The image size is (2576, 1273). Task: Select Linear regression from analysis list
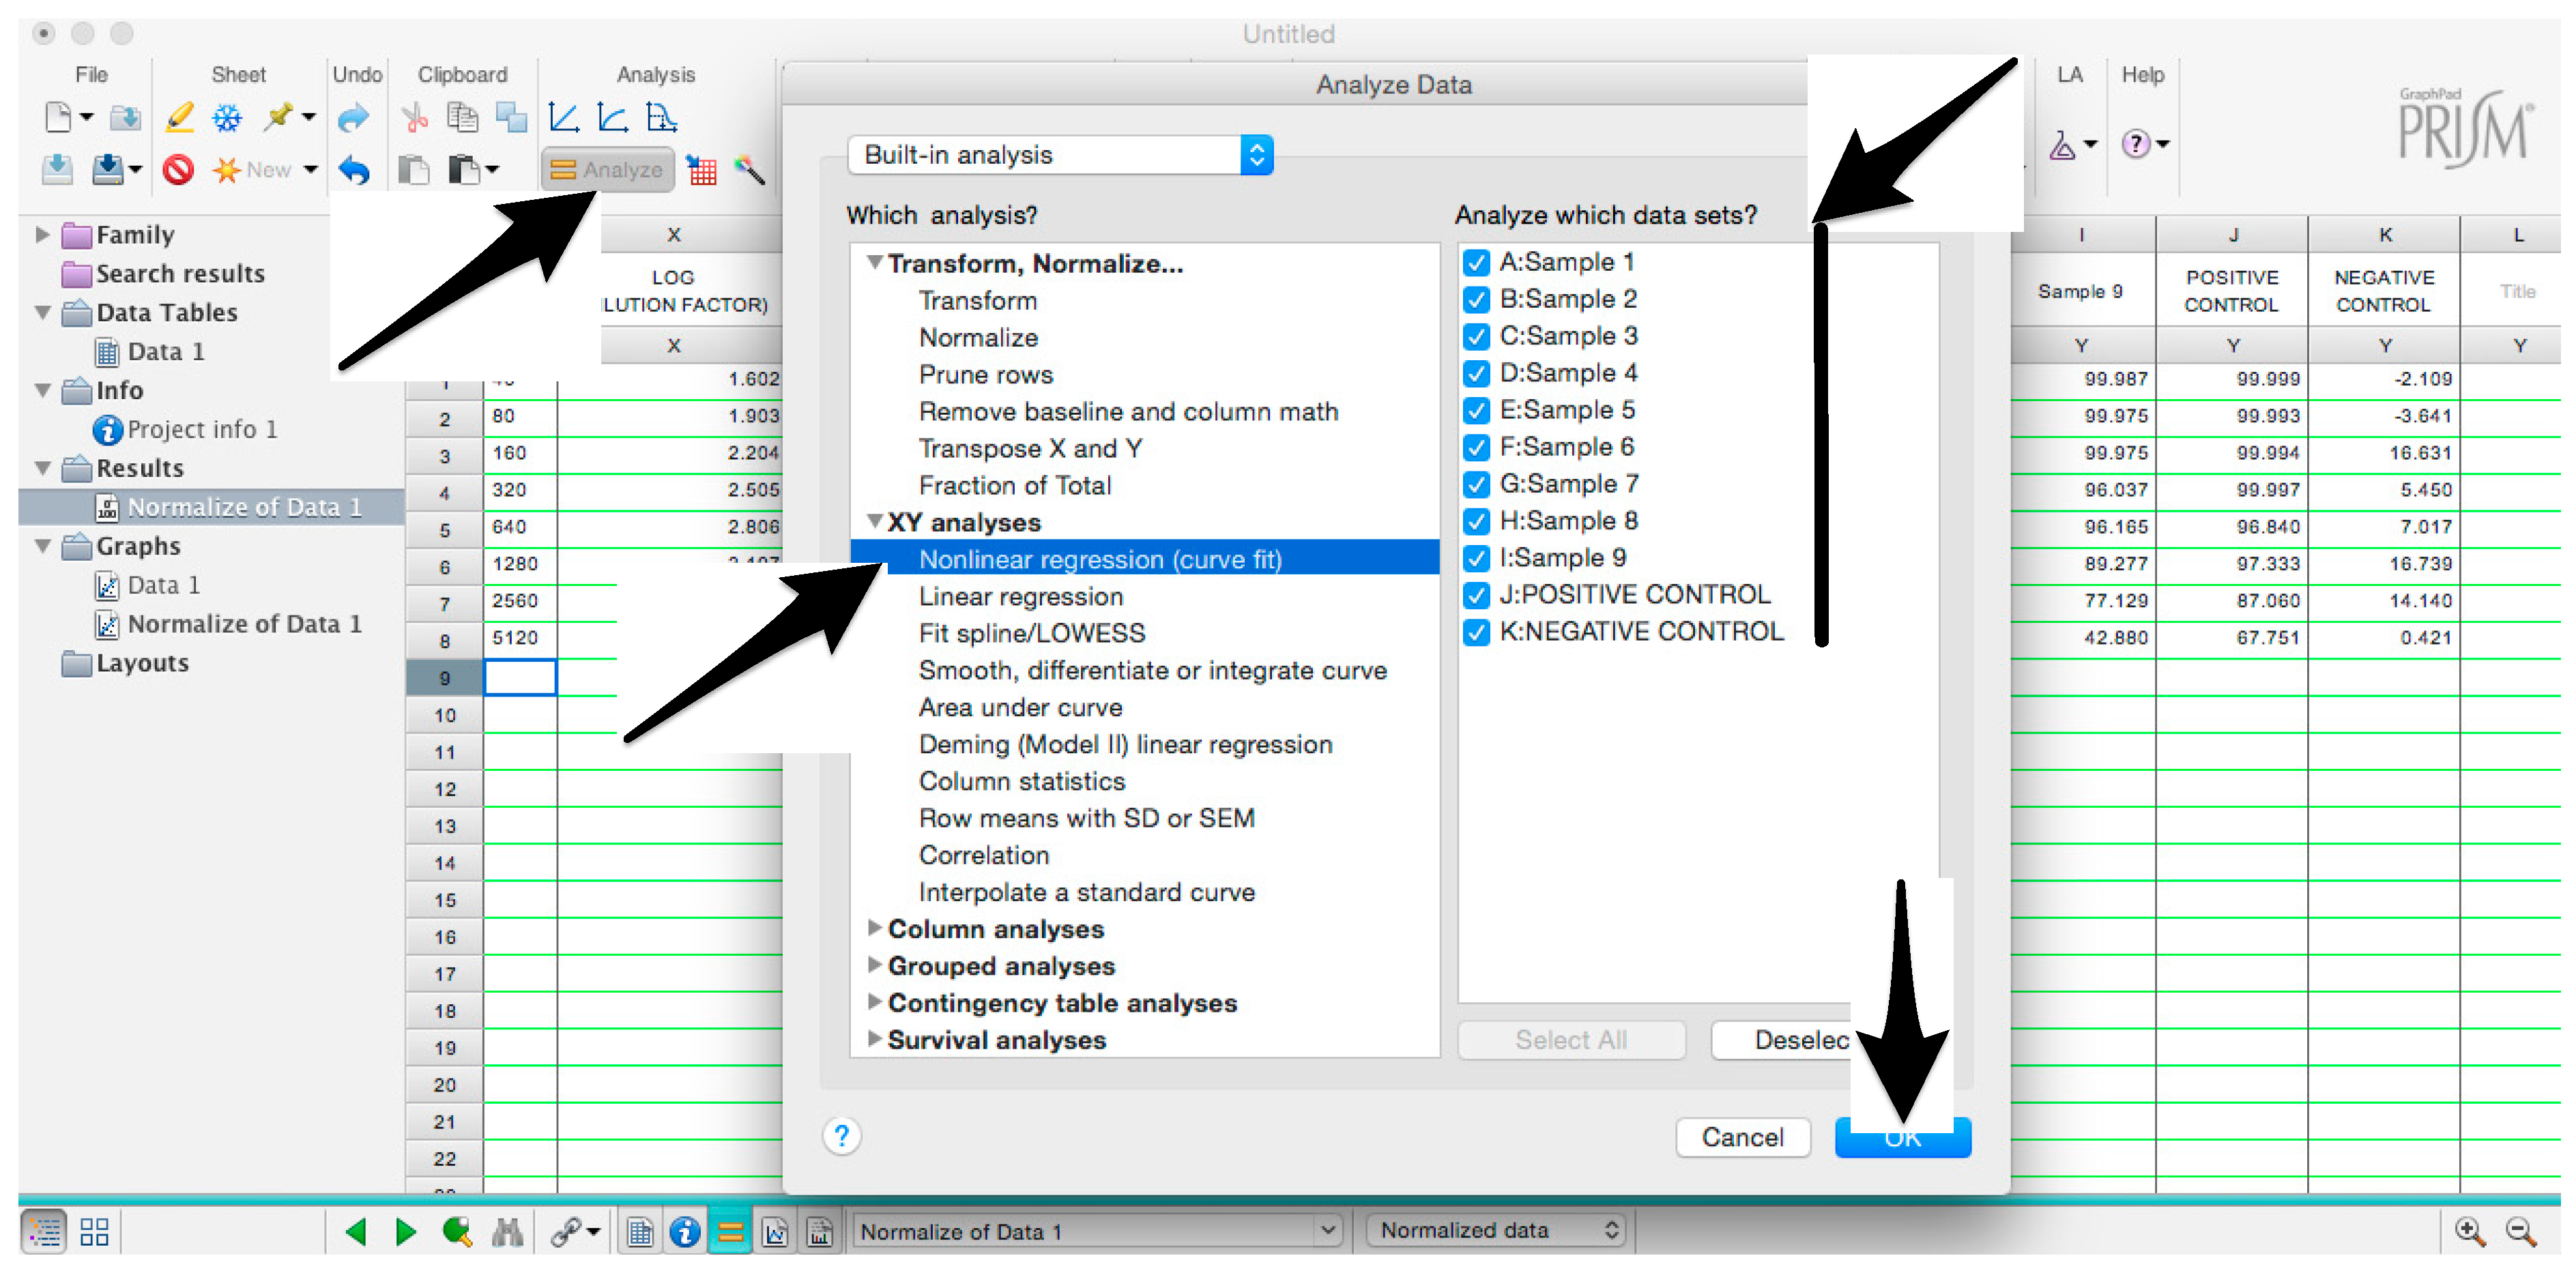point(1020,596)
